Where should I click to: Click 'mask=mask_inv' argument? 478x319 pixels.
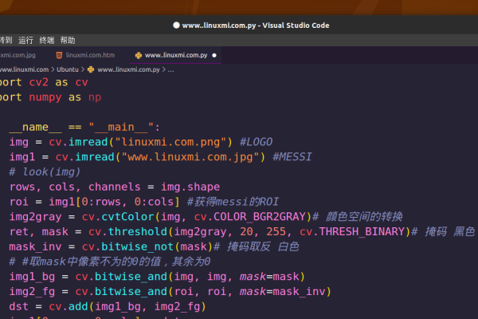tap(283, 292)
